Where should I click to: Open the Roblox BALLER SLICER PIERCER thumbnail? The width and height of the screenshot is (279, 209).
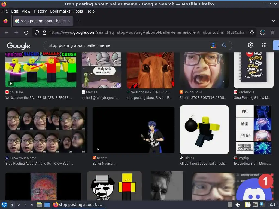click(x=41, y=70)
